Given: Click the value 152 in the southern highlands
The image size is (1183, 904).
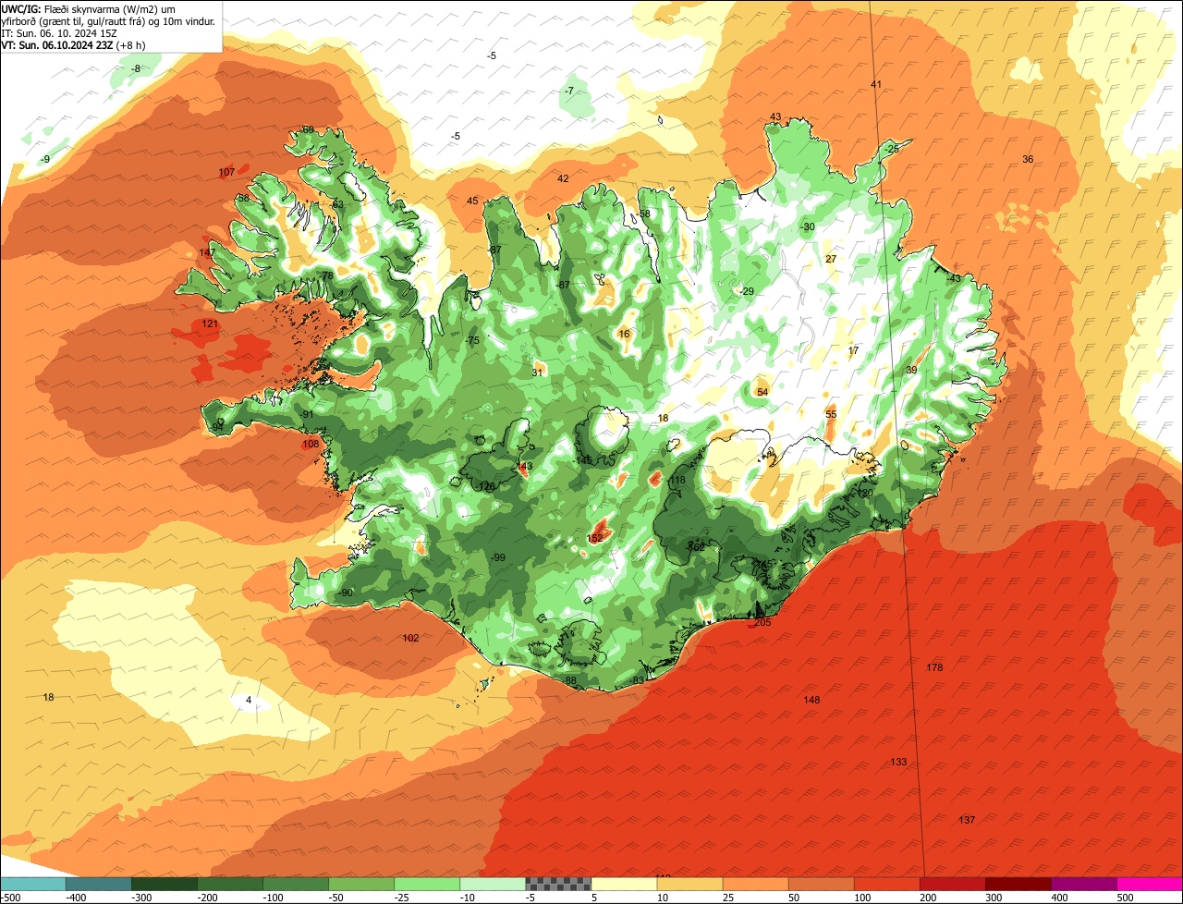Looking at the screenshot, I should 595,538.
